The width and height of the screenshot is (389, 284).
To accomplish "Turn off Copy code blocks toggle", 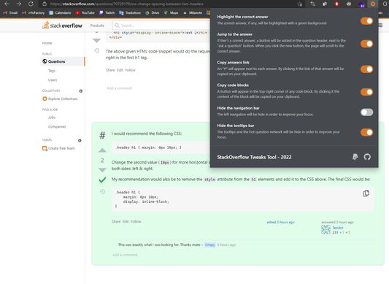I will tap(366, 92).
